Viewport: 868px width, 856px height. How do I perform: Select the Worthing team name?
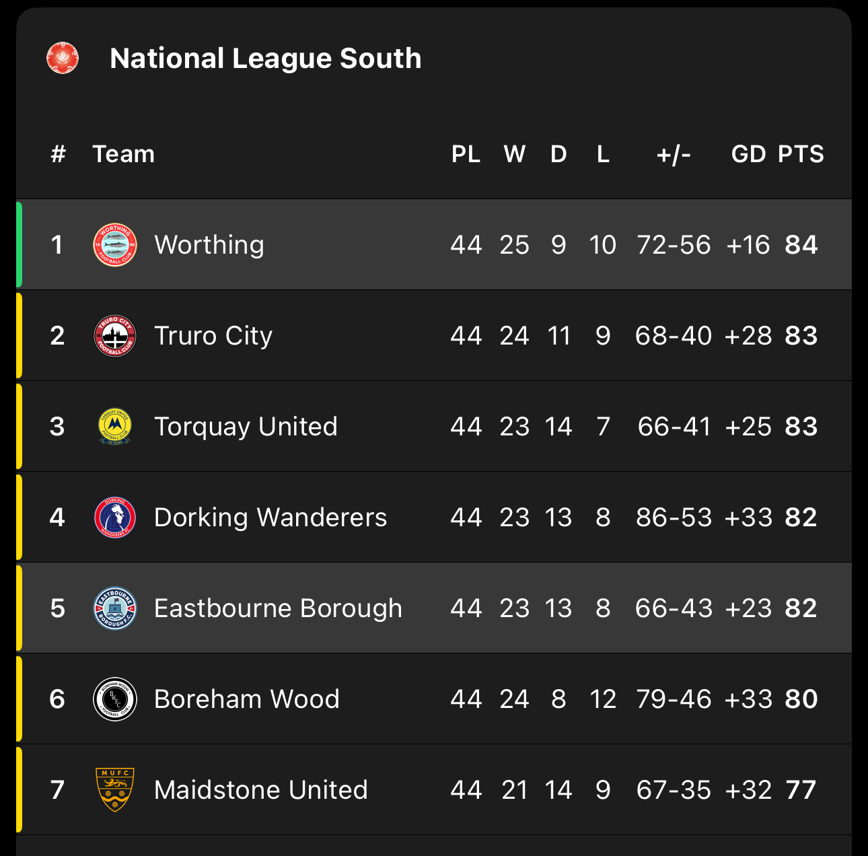pos(209,245)
